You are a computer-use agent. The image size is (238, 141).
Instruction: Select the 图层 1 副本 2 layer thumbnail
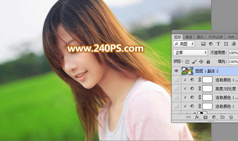pyautogui.click(x=187, y=71)
